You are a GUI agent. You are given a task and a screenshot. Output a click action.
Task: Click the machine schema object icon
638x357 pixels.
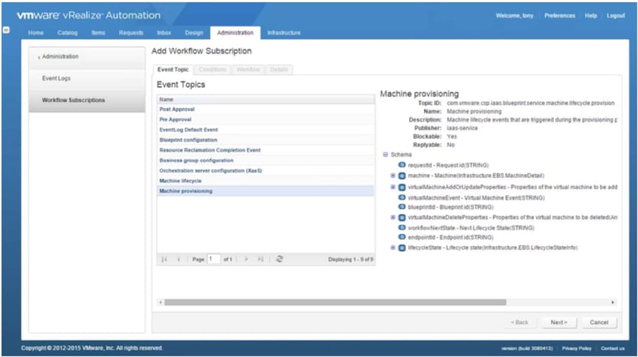coord(402,175)
